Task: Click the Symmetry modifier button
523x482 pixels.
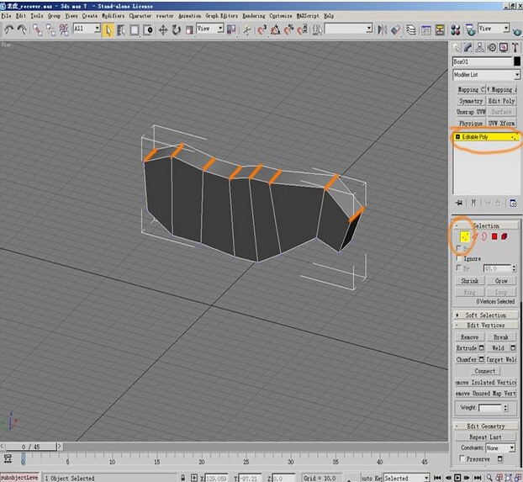Action: pos(471,101)
